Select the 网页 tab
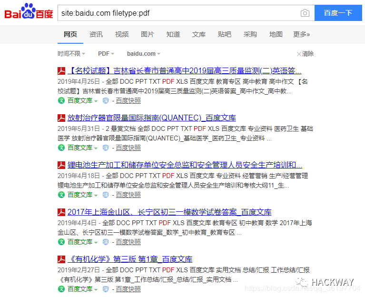365x297 pixels. [70, 34]
